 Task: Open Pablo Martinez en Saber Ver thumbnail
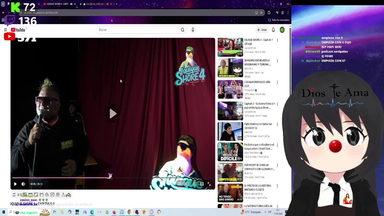click(230, 131)
